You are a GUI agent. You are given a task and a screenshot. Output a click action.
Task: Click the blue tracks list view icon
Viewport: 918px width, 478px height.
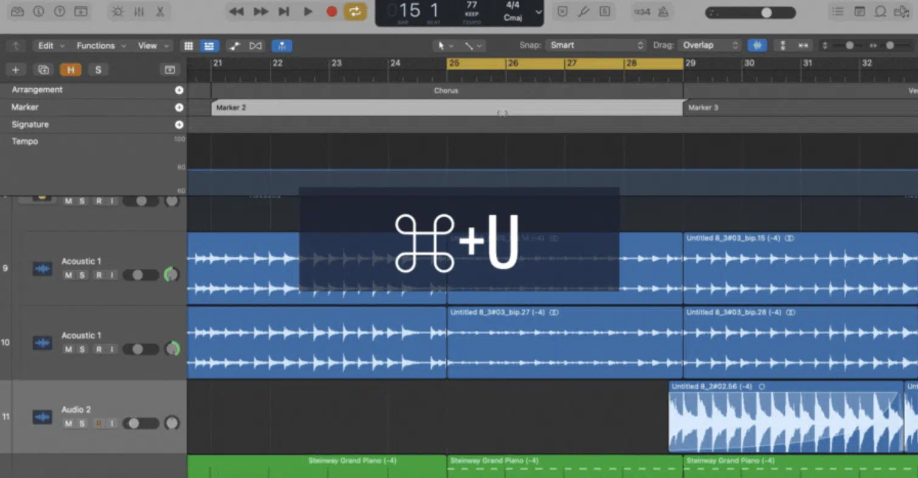tap(209, 46)
